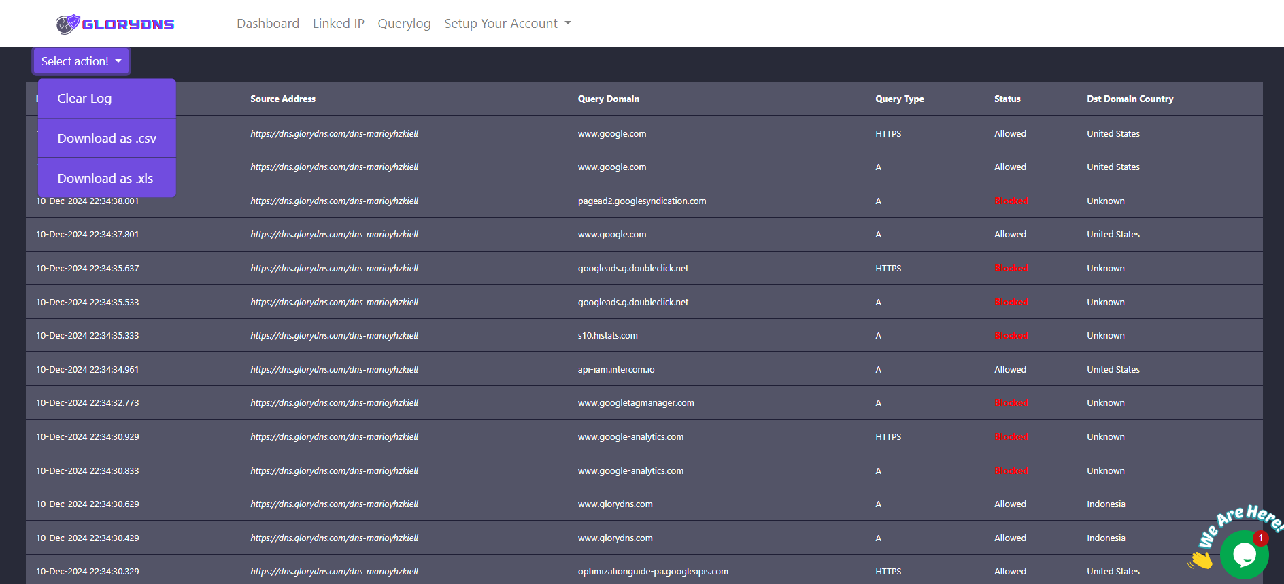Viewport: 1284px width, 584px height.
Task: Click source address in the s10.histats.com row
Action: (334, 335)
